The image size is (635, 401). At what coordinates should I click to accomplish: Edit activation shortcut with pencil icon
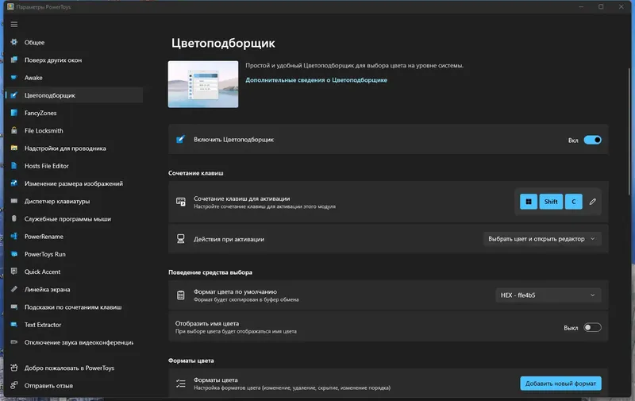pos(592,202)
